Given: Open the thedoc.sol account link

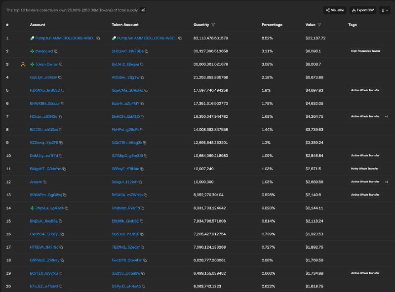Looking at the screenshot, I should 44,51.
